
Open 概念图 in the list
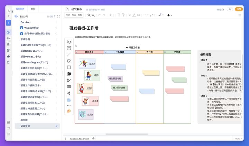pyautogui.click(x=24, y=120)
